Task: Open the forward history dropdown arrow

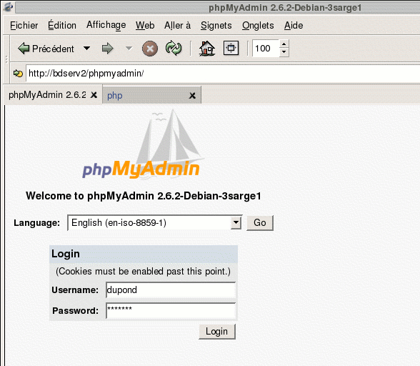Action: 129,49
